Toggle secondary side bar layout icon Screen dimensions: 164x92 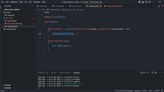click(x=146, y=2)
